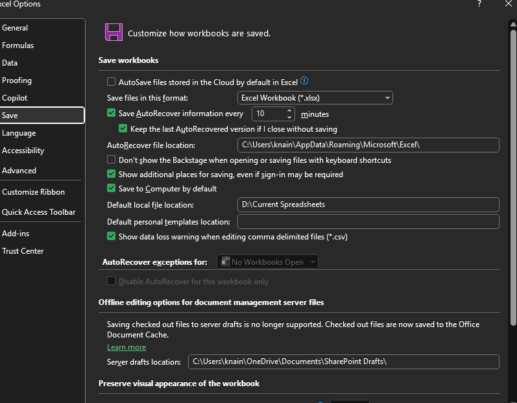This screenshot has height=403, width=517.
Task: Enable Don't show the Backstage checkbox
Action: coord(111,160)
